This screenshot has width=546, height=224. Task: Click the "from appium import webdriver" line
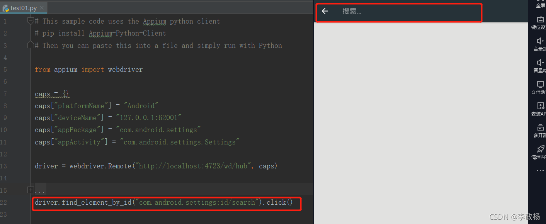[x=89, y=70]
